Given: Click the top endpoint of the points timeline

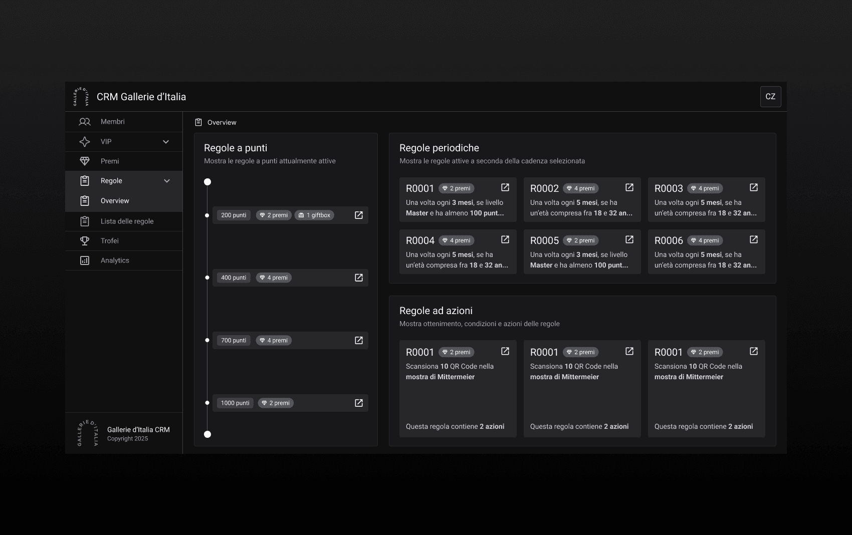Looking at the screenshot, I should point(207,182).
